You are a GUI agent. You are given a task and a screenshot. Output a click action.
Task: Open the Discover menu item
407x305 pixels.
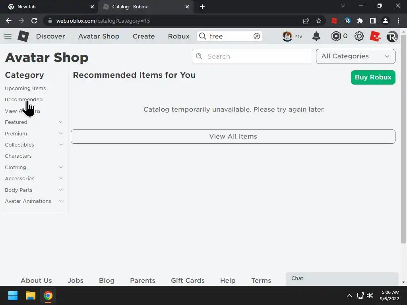(x=50, y=36)
